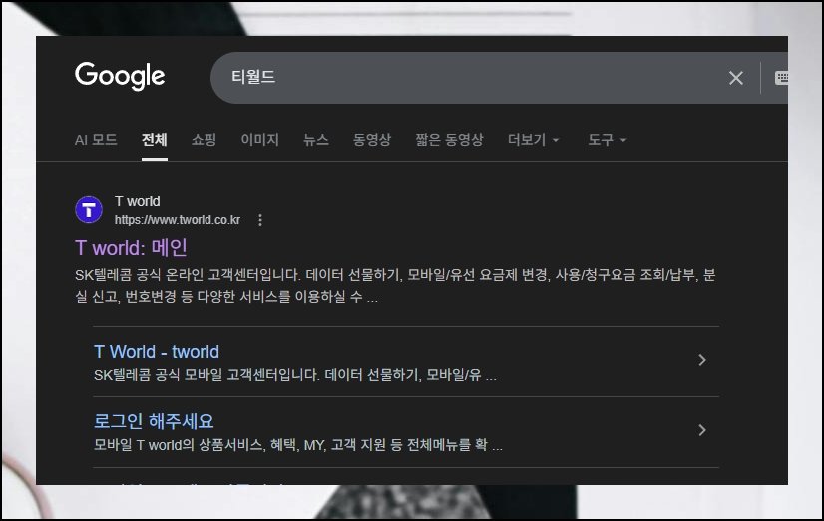
Task: Click the https://www.tworld.co.kr URL
Action: click(x=178, y=220)
